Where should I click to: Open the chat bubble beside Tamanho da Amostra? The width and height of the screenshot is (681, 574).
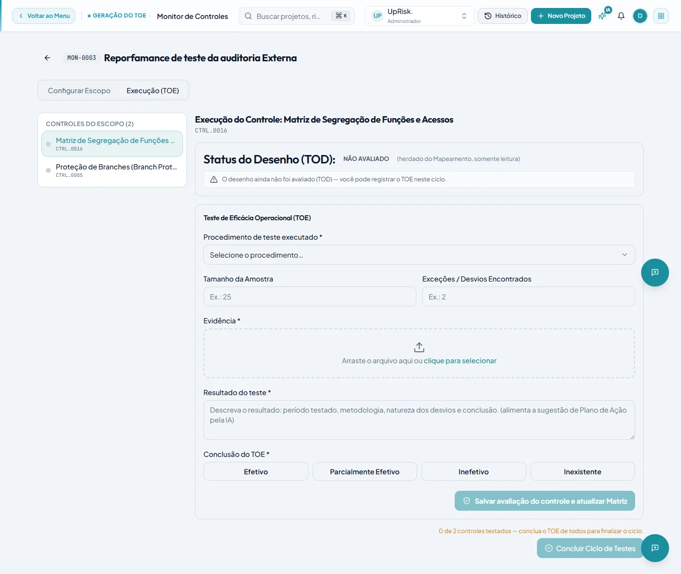655,273
